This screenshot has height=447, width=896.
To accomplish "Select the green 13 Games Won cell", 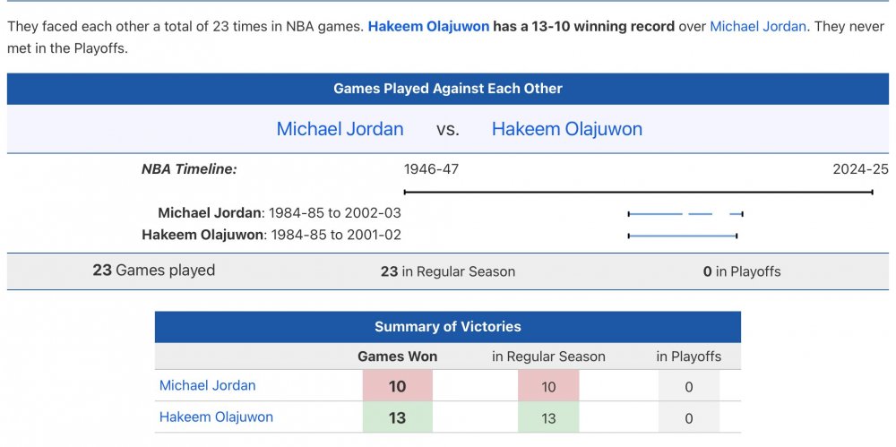I will tap(397, 417).
